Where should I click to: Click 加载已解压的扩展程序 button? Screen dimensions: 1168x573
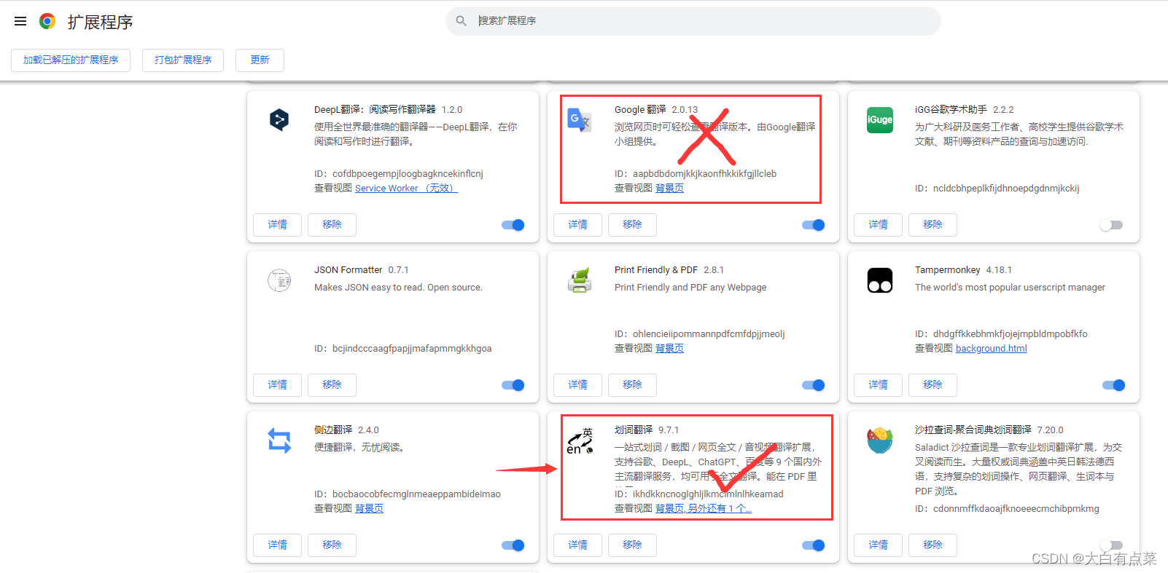[71, 60]
